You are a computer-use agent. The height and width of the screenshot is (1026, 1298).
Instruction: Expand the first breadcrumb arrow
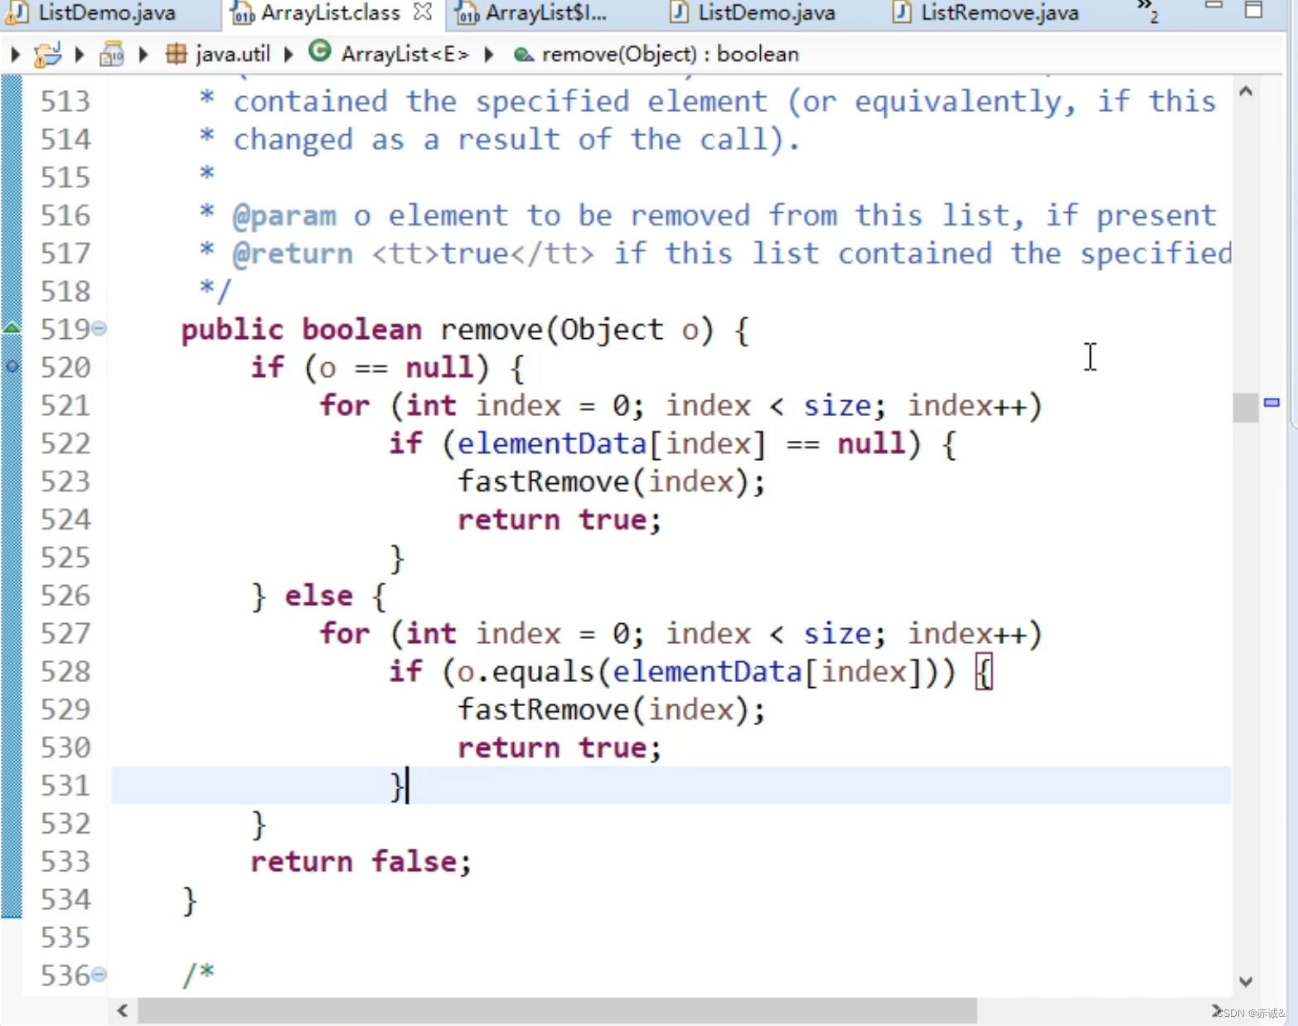15,55
